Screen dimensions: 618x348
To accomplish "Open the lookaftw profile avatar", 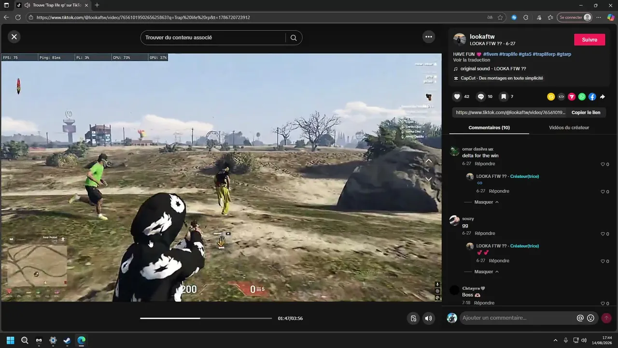I will pos(460,40).
